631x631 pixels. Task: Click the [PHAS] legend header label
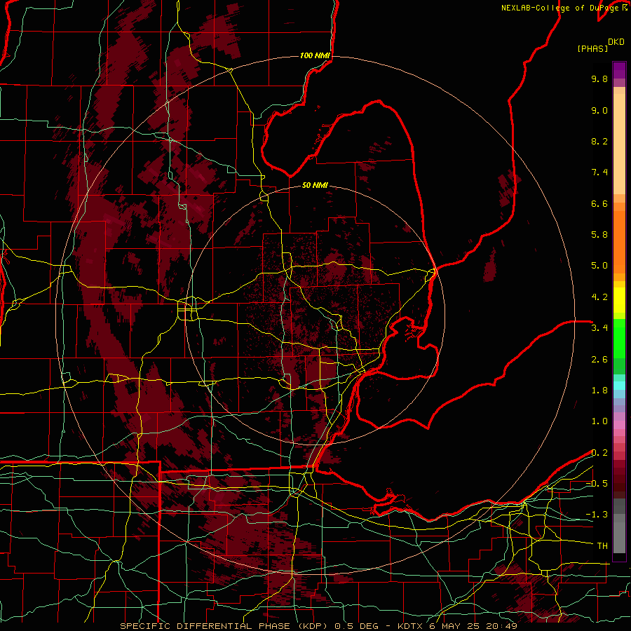pyautogui.click(x=592, y=49)
